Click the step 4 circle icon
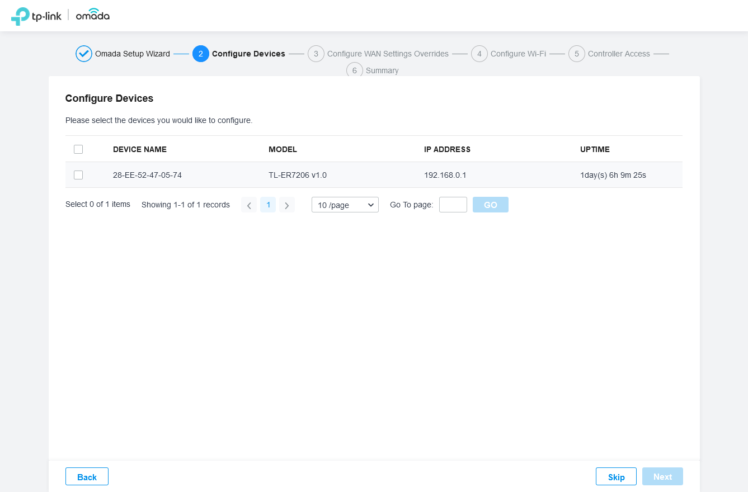 479,54
